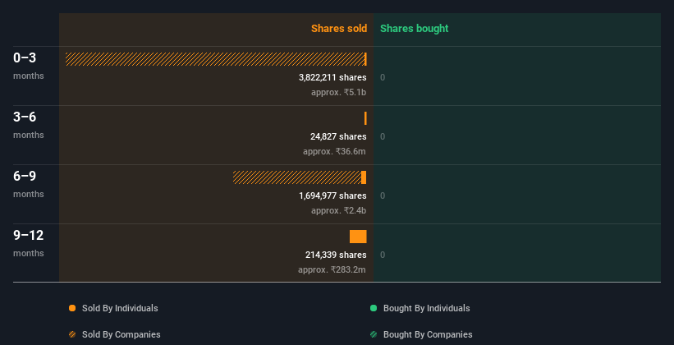Click the thin orange 3–6 months bar
This screenshot has width=674, height=345.
(x=365, y=118)
